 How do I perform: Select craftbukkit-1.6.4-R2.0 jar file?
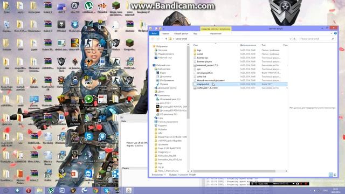[207, 88]
